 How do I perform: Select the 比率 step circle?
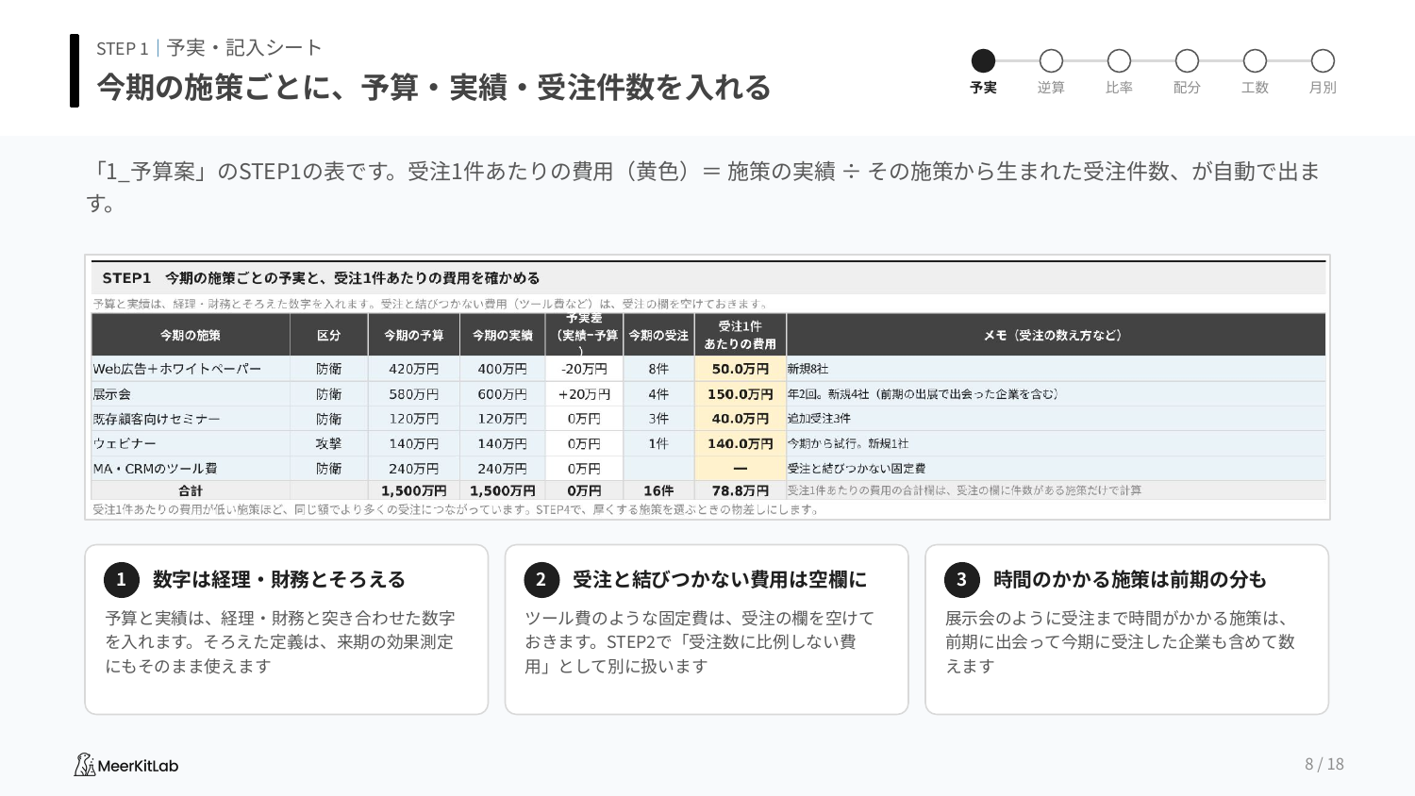click(x=1119, y=61)
